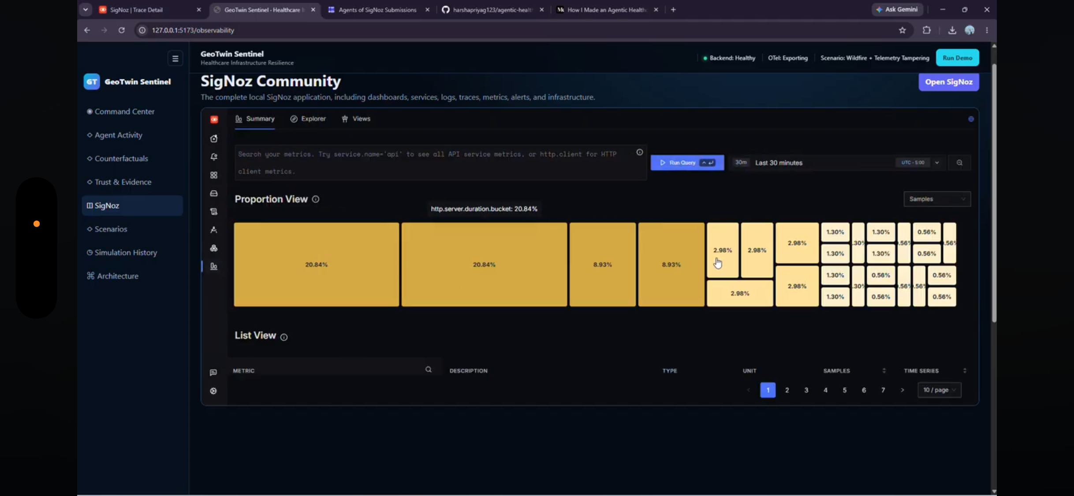
Task: Switch to the Agents of SigNoz Submissions tab
Action: (x=379, y=10)
